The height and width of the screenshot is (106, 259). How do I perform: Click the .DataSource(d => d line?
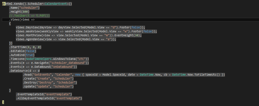tap(24, 71)
